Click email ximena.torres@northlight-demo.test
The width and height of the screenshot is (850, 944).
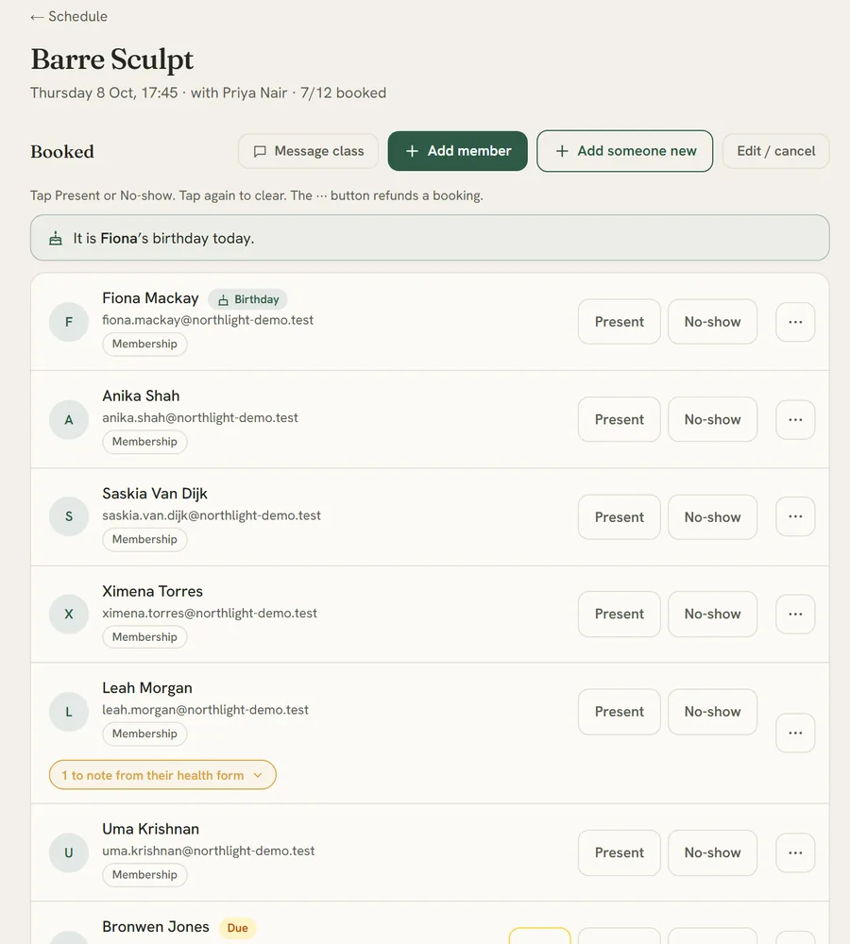click(x=210, y=613)
